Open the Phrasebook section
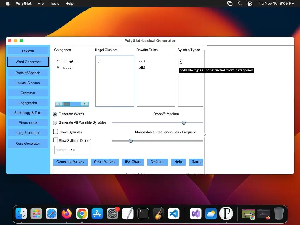This screenshot has height=225, width=300. tap(28, 123)
